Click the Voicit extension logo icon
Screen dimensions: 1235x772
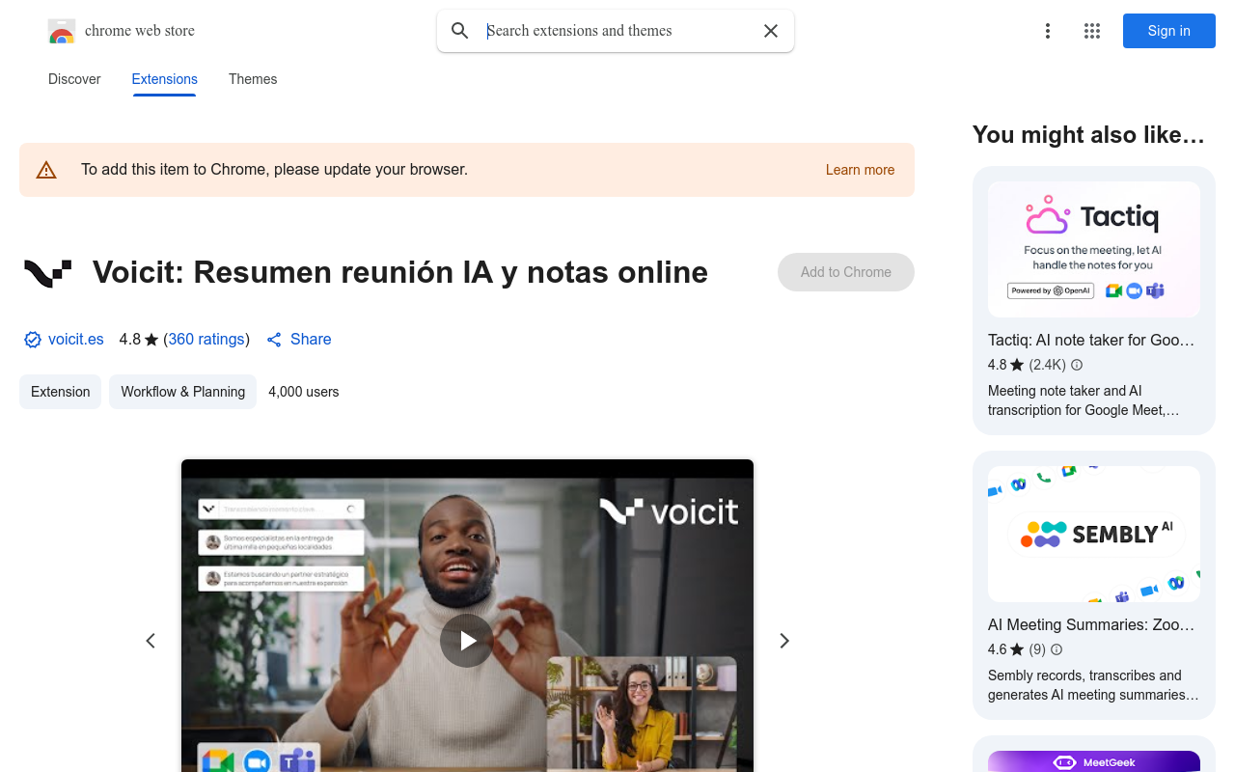[48, 273]
